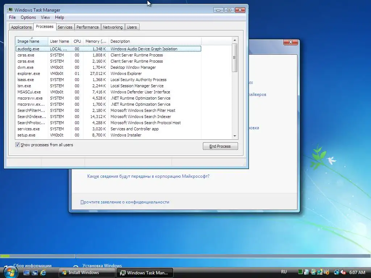Click the setup progress bar at bottom
This screenshot has width=371, height=278.
coord(185,256)
